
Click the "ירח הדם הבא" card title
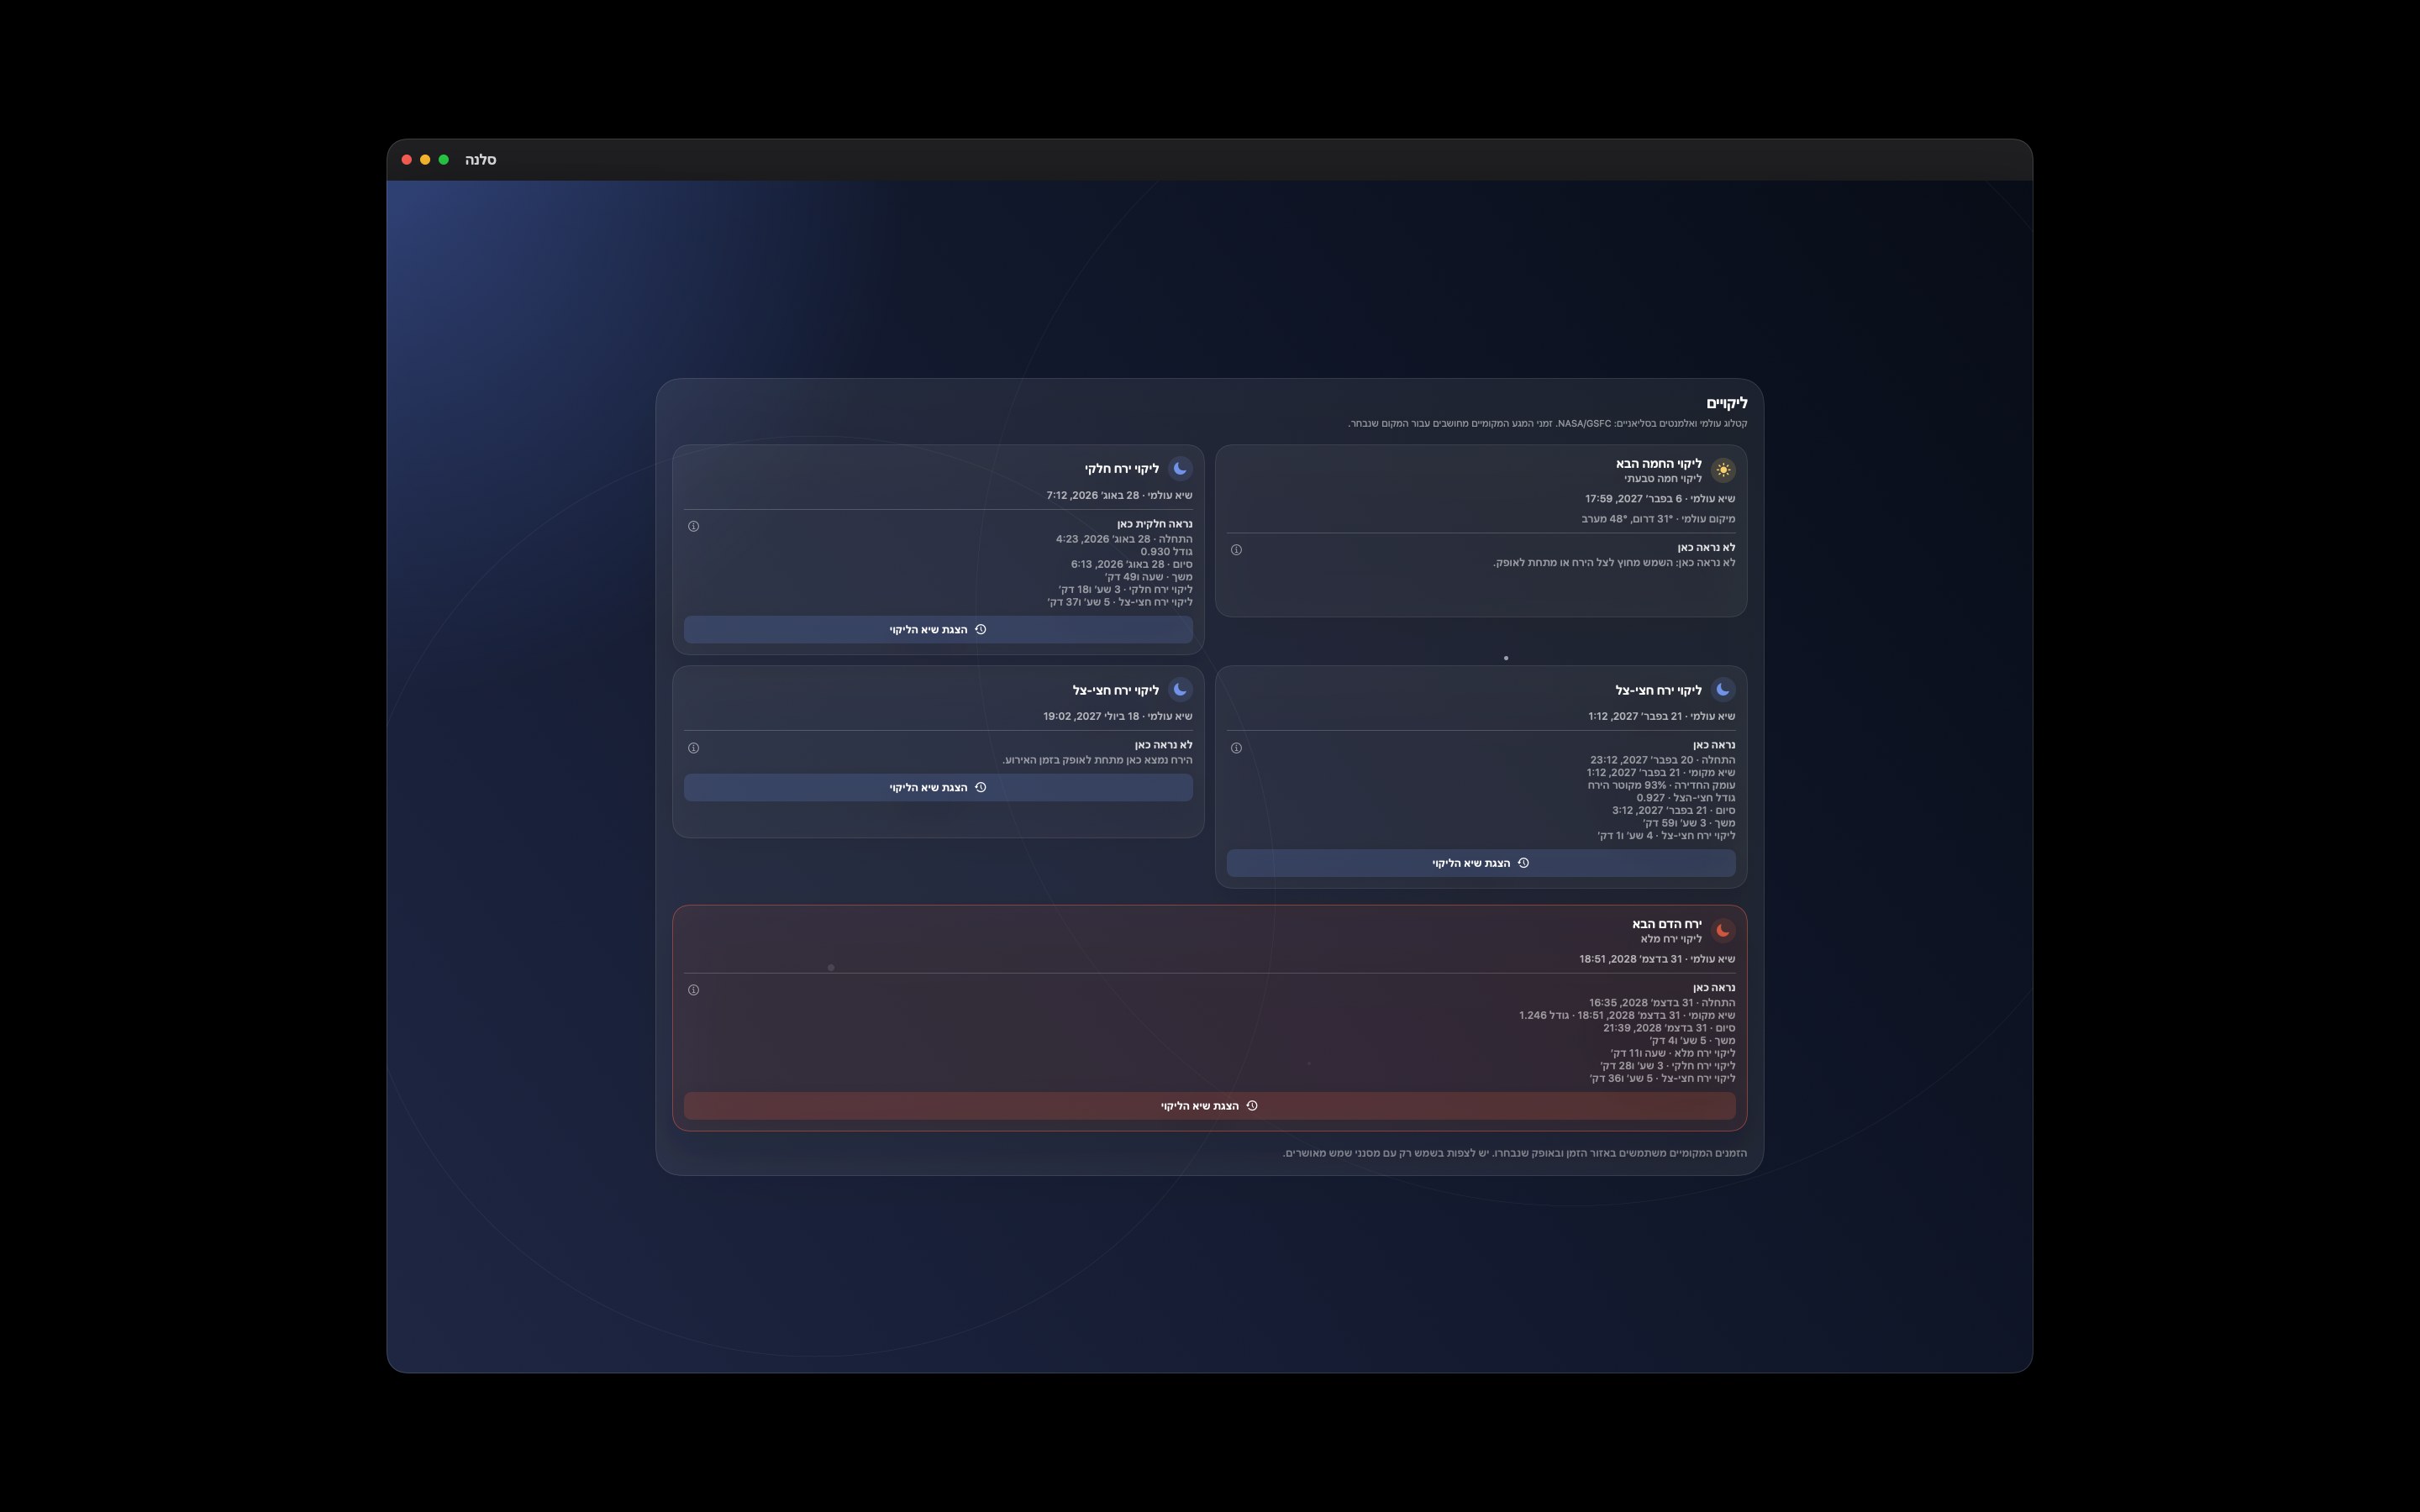(x=1666, y=924)
